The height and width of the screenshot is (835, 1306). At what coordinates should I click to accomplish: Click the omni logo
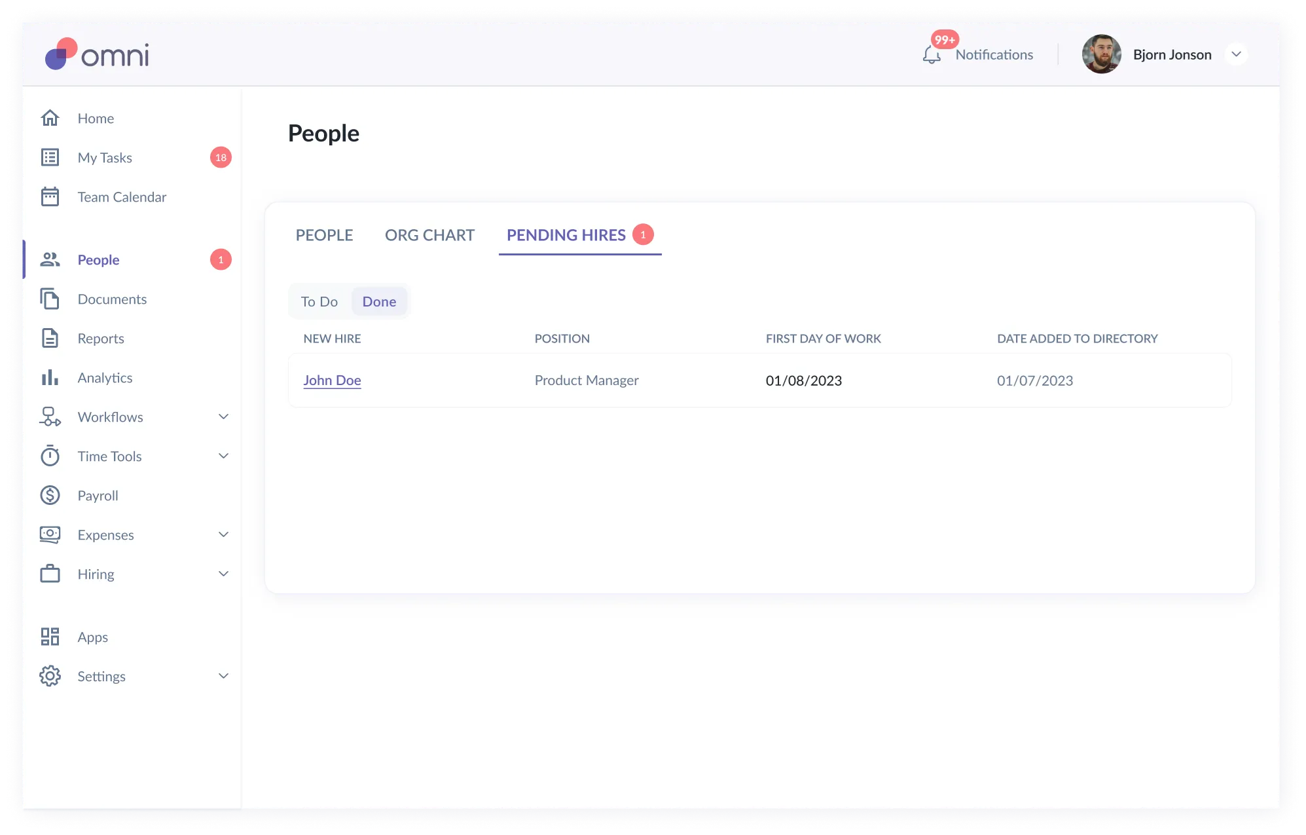tap(97, 54)
